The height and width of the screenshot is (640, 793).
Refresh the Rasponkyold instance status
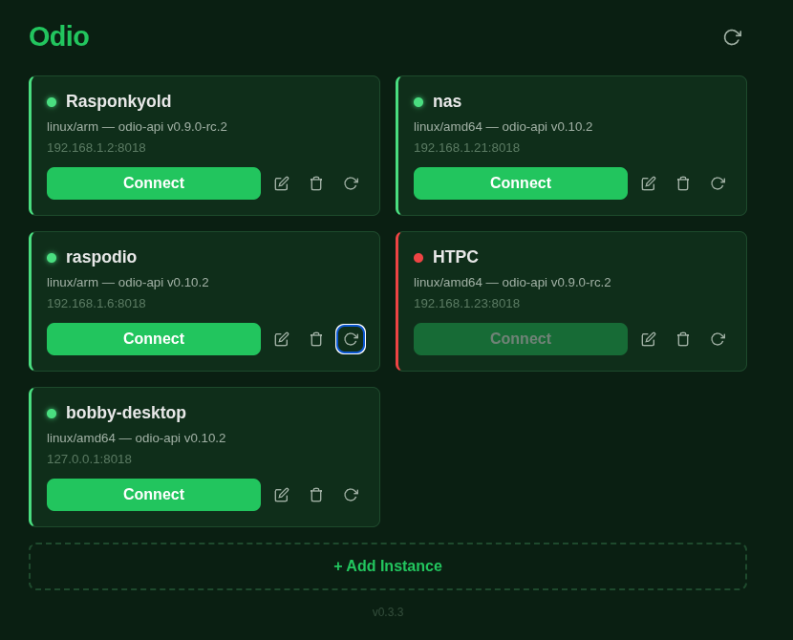(351, 182)
